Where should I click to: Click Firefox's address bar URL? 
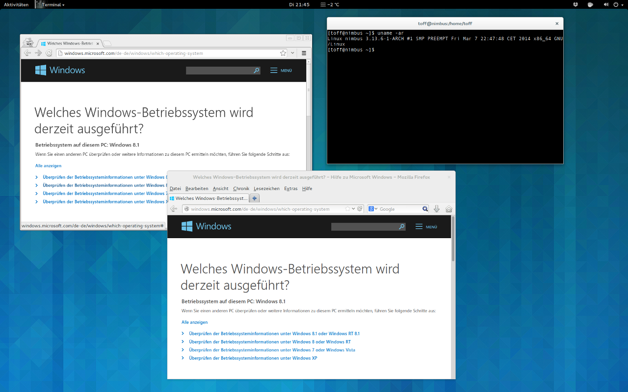pos(260,209)
